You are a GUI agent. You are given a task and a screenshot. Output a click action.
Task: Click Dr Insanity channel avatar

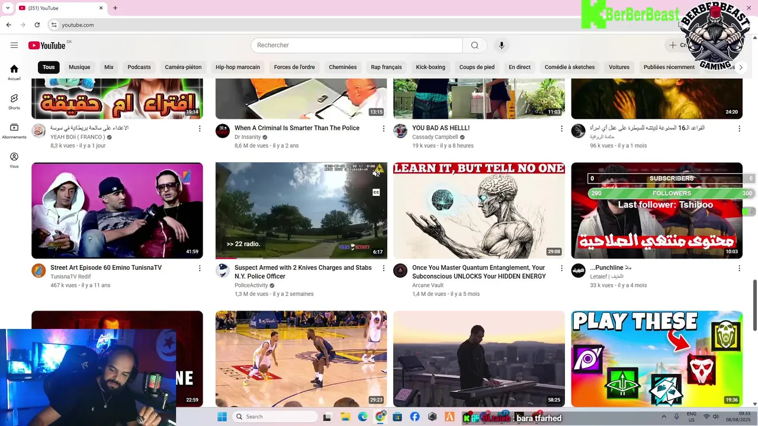point(223,131)
